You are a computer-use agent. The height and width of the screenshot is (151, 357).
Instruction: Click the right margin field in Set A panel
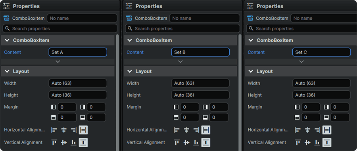[x=96, y=107]
